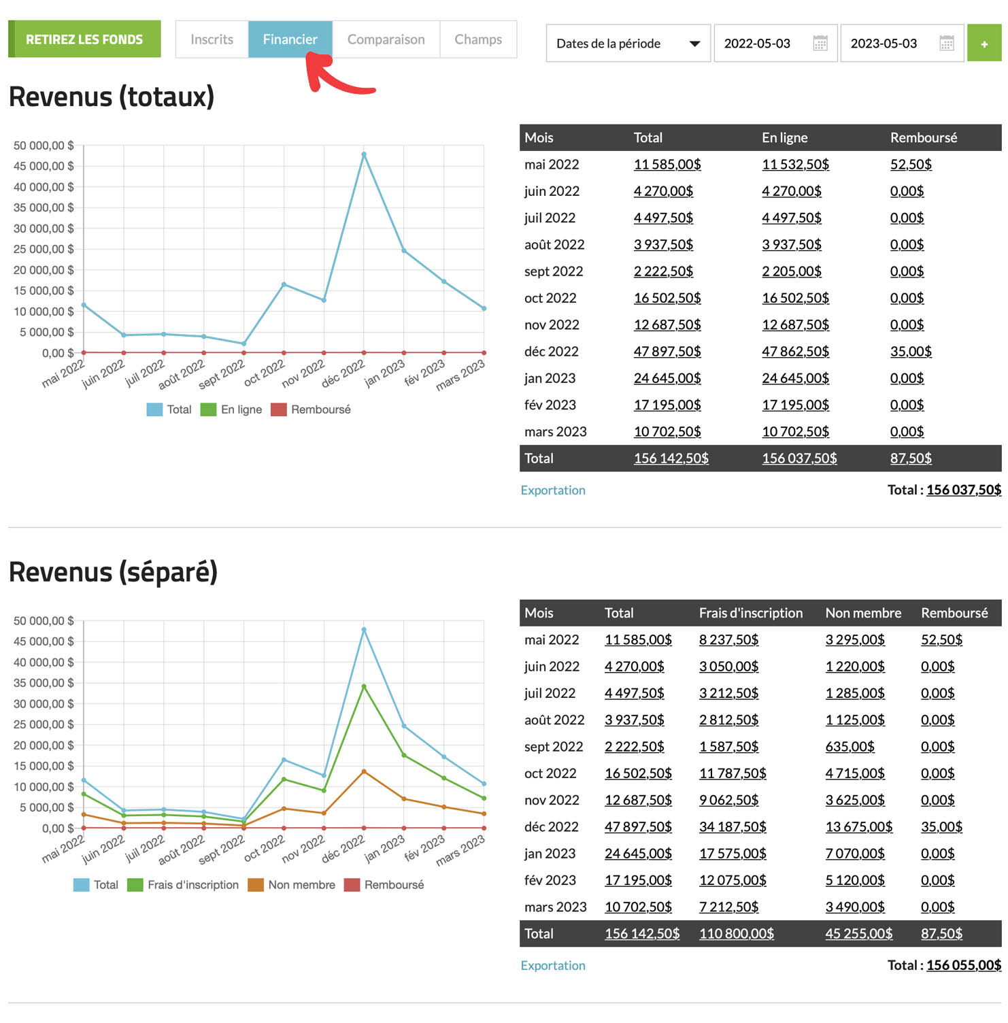
Task: Open the start date calendar picker icon
Action: (x=820, y=44)
